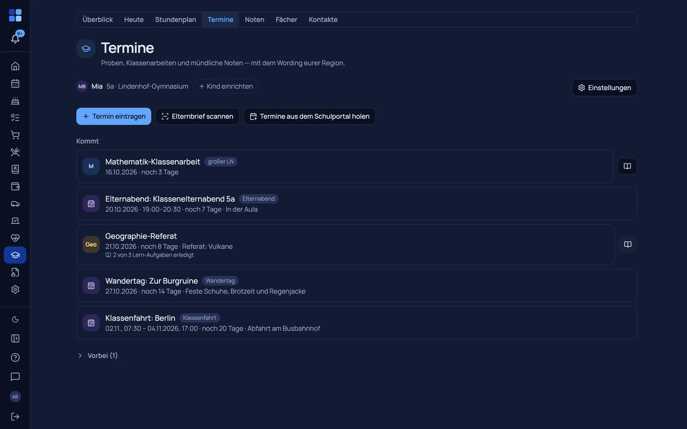Toggle dark mode moon icon
Image resolution: width=687 pixels, height=429 pixels.
tap(15, 320)
